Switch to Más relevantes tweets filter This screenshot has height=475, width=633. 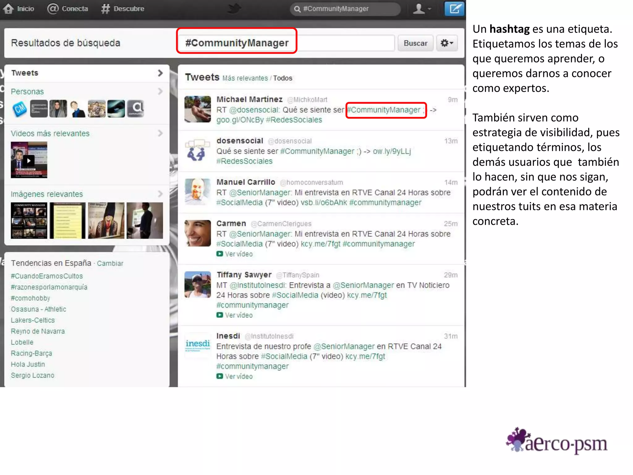click(245, 78)
